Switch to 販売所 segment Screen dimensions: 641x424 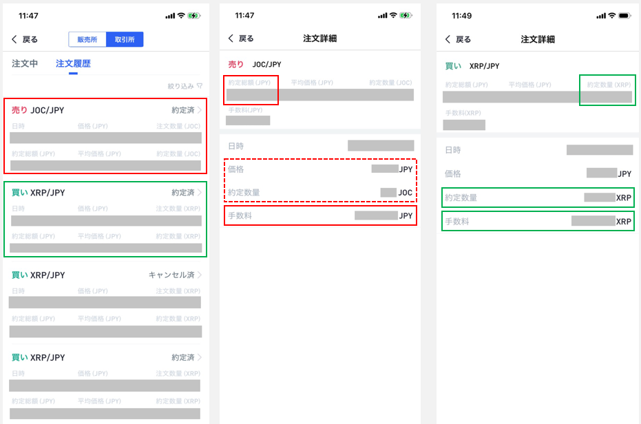tap(87, 39)
